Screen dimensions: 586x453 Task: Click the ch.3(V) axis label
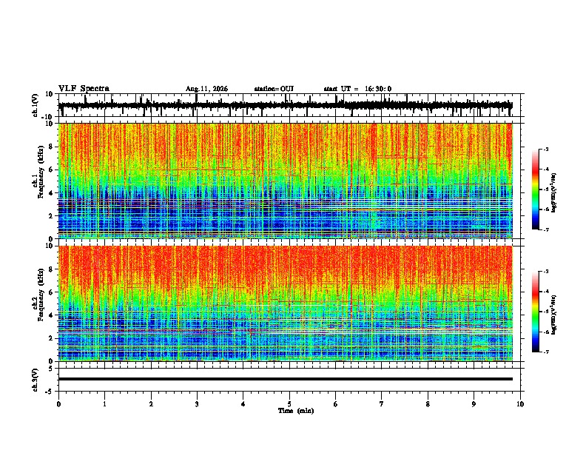36,380
